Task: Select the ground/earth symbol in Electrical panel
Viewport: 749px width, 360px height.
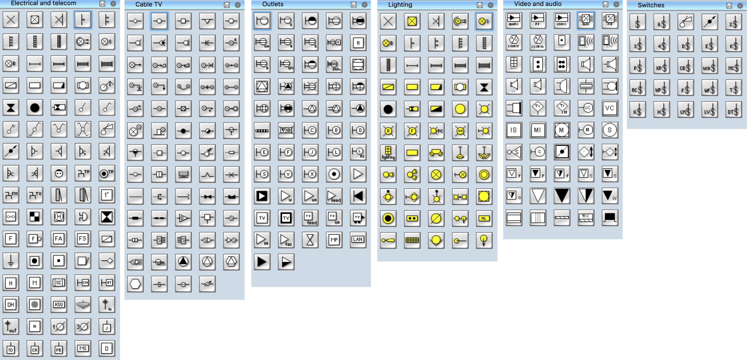Action: [11, 261]
